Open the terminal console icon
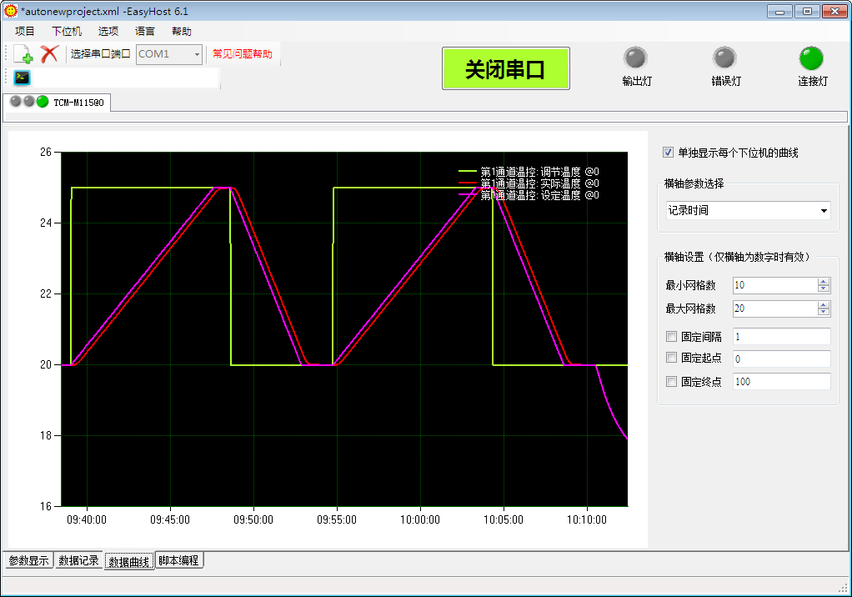The width and height of the screenshot is (852, 597). [22, 78]
